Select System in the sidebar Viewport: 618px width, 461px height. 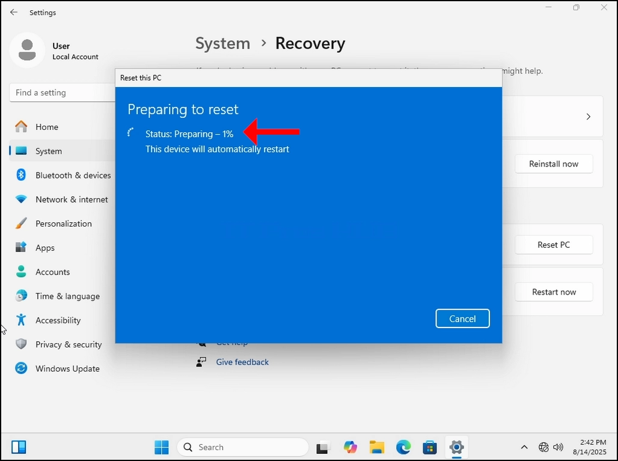pyautogui.click(x=63, y=151)
